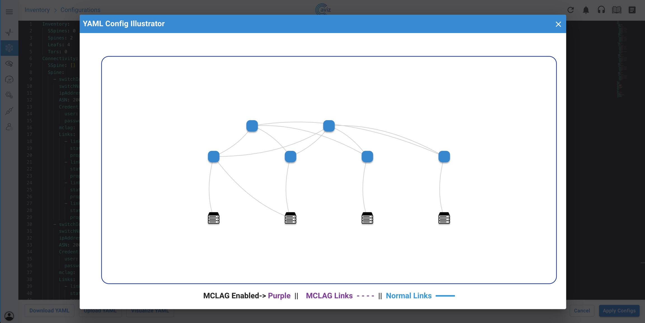Select the eye visibility sidebar icon

click(x=9, y=64)
